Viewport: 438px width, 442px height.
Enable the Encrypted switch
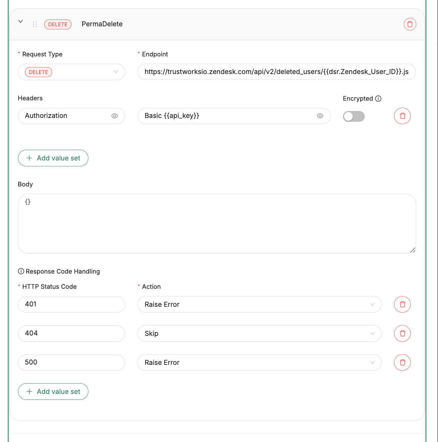tap(354, 116)
